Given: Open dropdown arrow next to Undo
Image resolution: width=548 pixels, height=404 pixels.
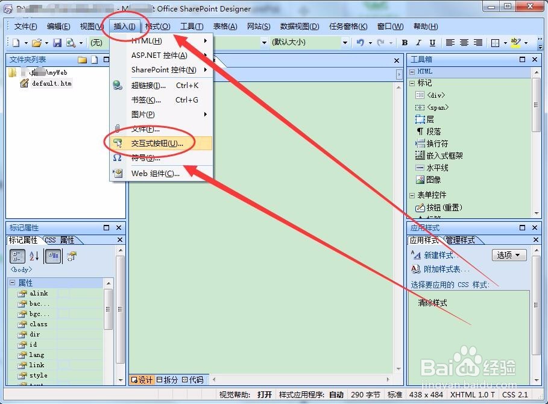Looking at the screenshot, I should tap(370, 43).
